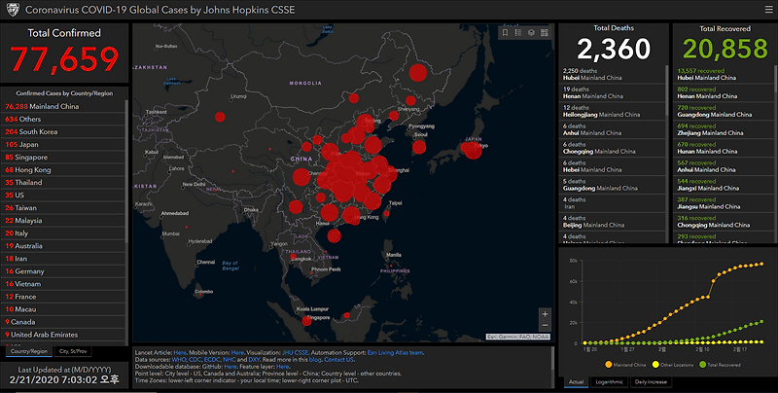
Task: Select the 68 Hong Kong row
Action: (65, 169)
